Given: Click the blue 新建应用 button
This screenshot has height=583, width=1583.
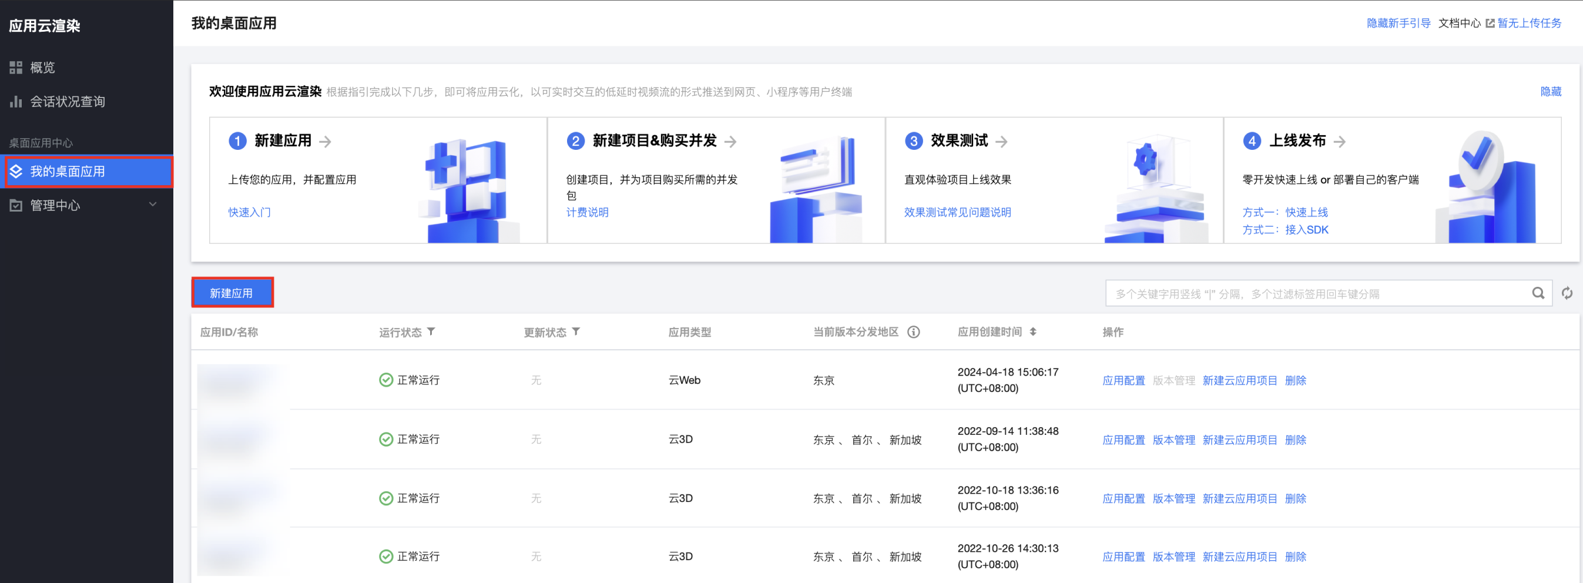Looking at the screenshot, I should tap(232, 293).
